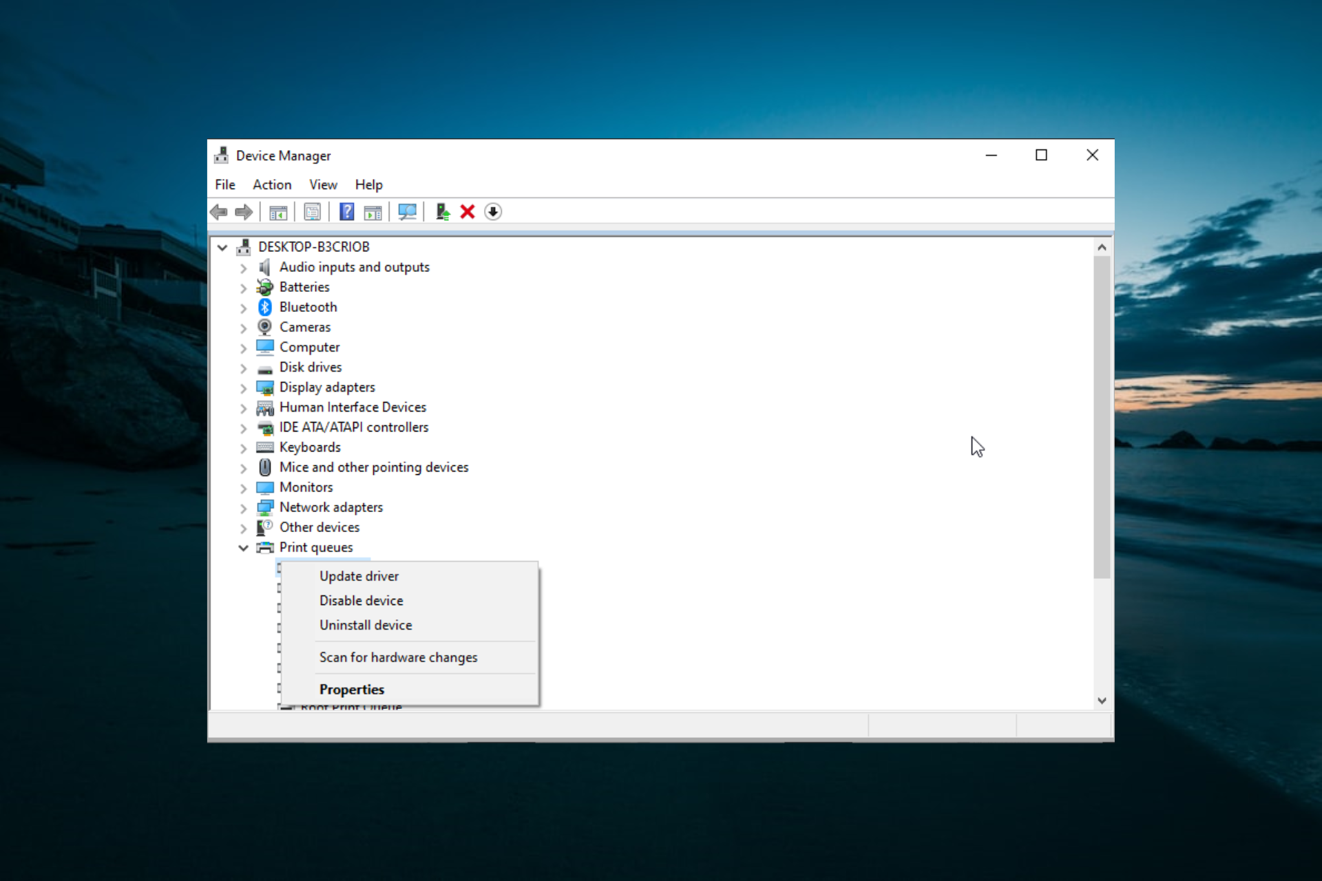Image resolution: width=1322 pixels, height=881 pixels.
Task: Go back using the toolbar Back arrow
Action: 219,212
